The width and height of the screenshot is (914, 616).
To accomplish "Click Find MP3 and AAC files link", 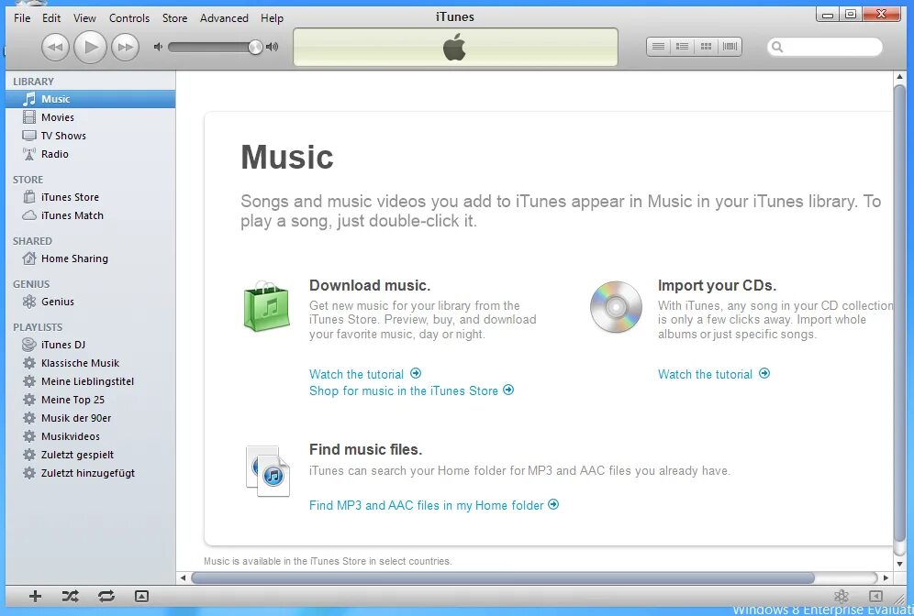I will 434,505.
